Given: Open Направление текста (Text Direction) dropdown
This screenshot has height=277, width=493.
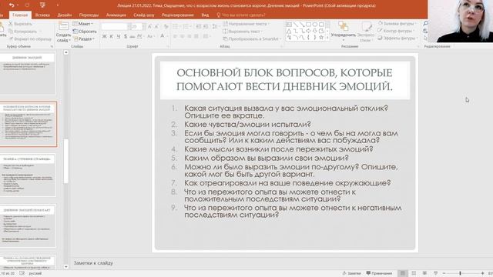Looking at the screenshot, I should [x=246, y=24].
